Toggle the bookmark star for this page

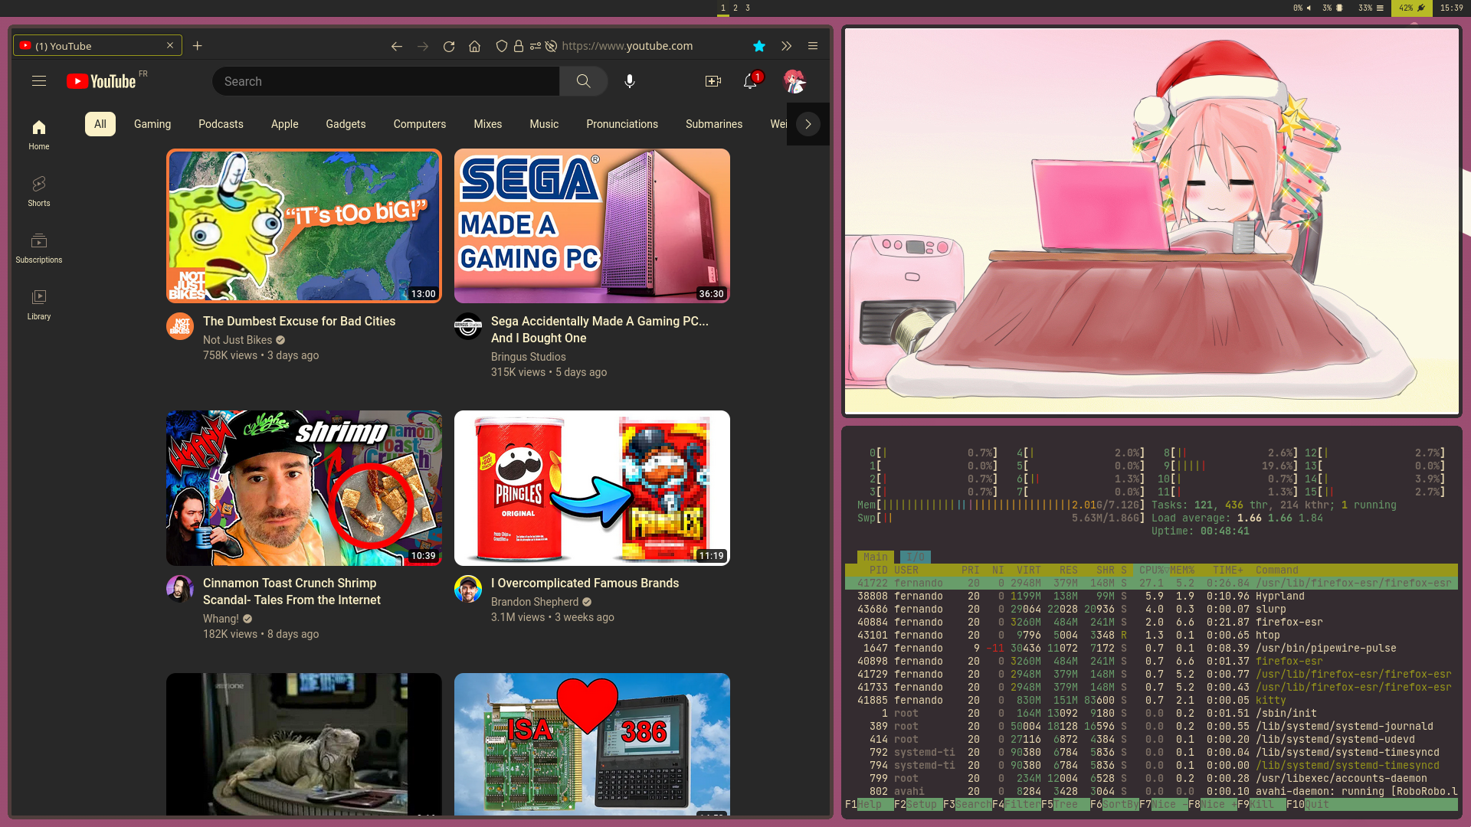pos(758,46)
